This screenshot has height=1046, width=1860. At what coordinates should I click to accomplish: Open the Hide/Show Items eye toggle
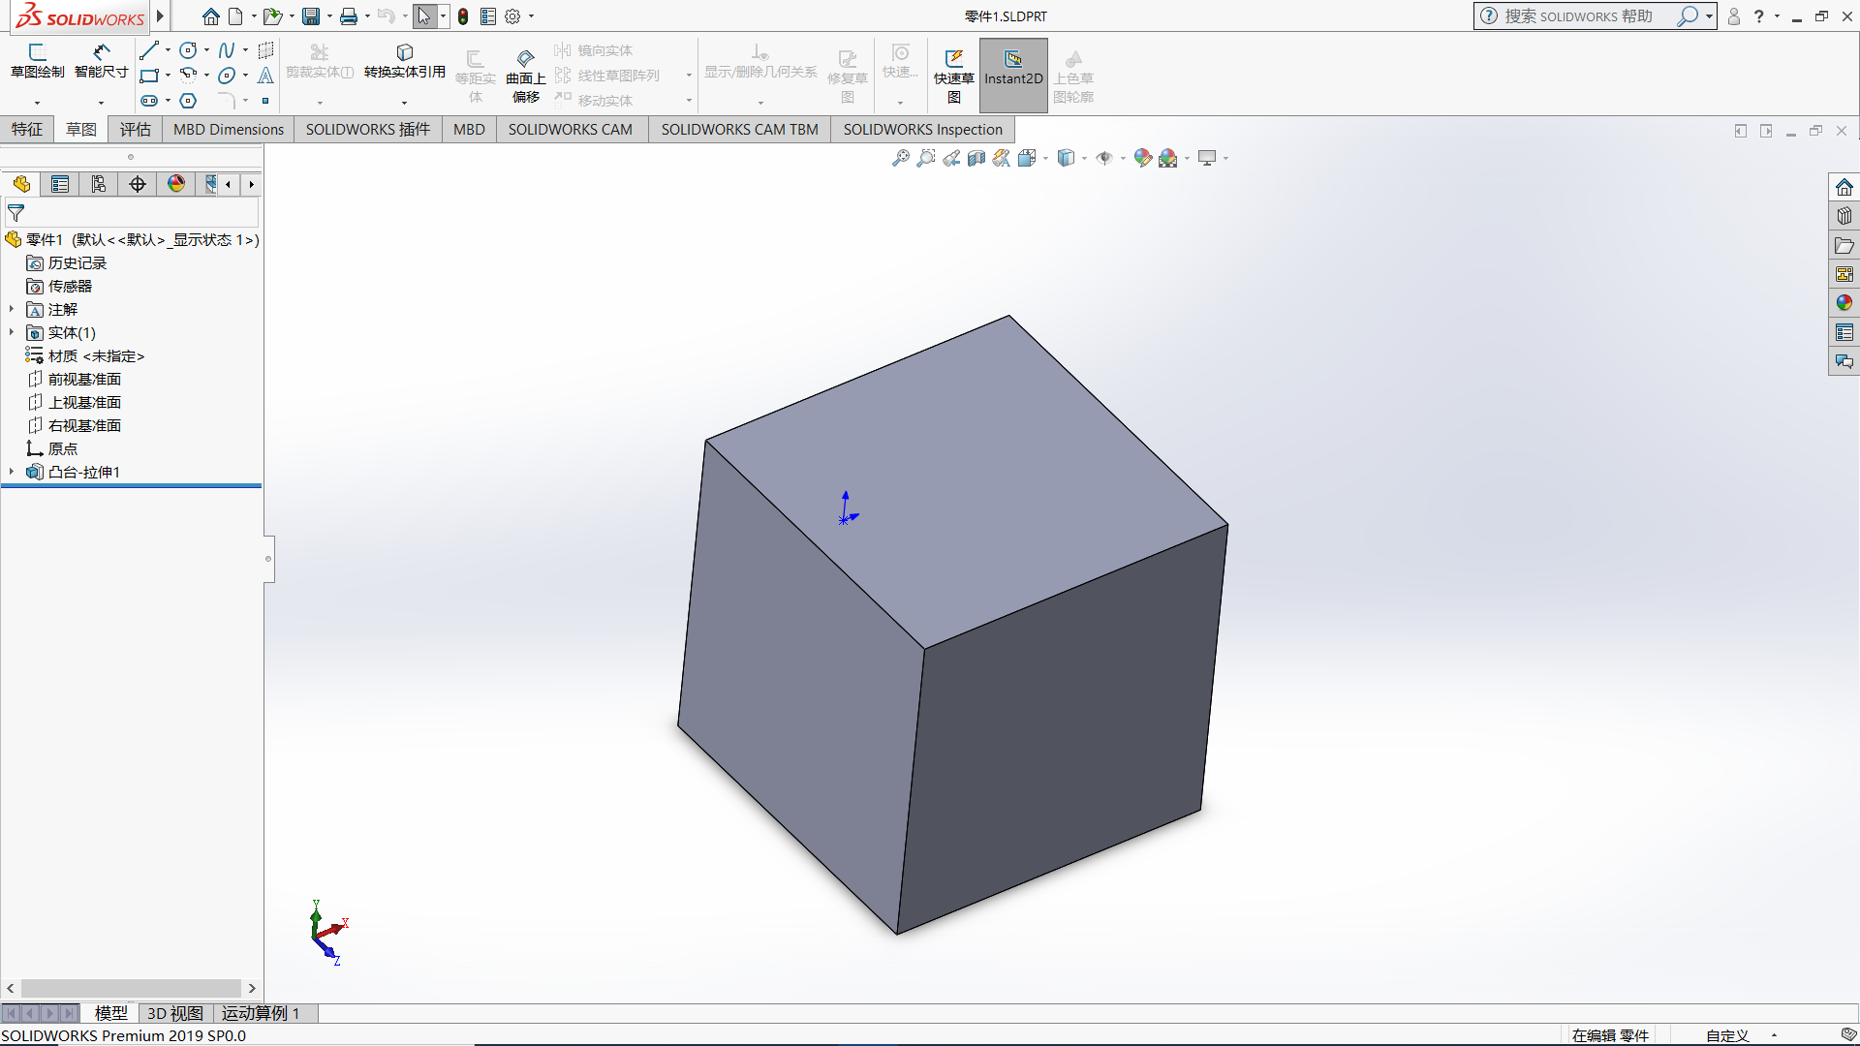pos(1104,158)
